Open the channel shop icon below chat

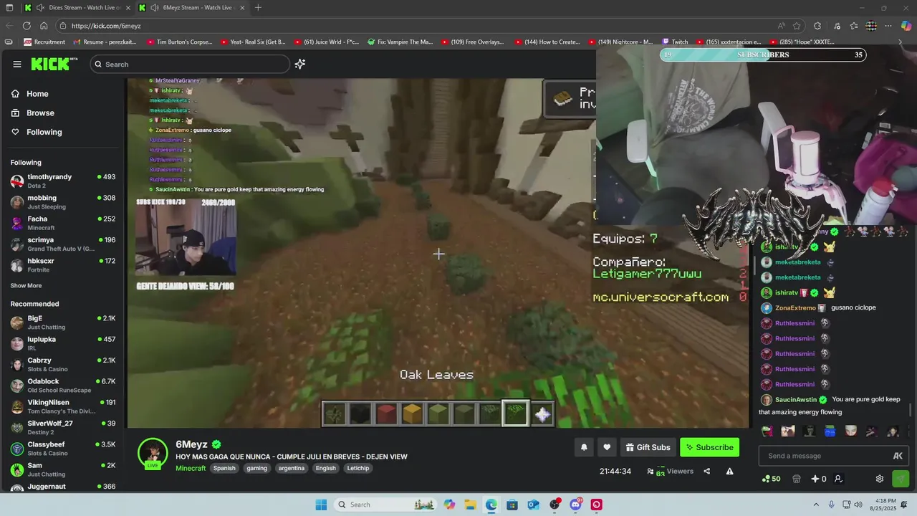(797, 479)
